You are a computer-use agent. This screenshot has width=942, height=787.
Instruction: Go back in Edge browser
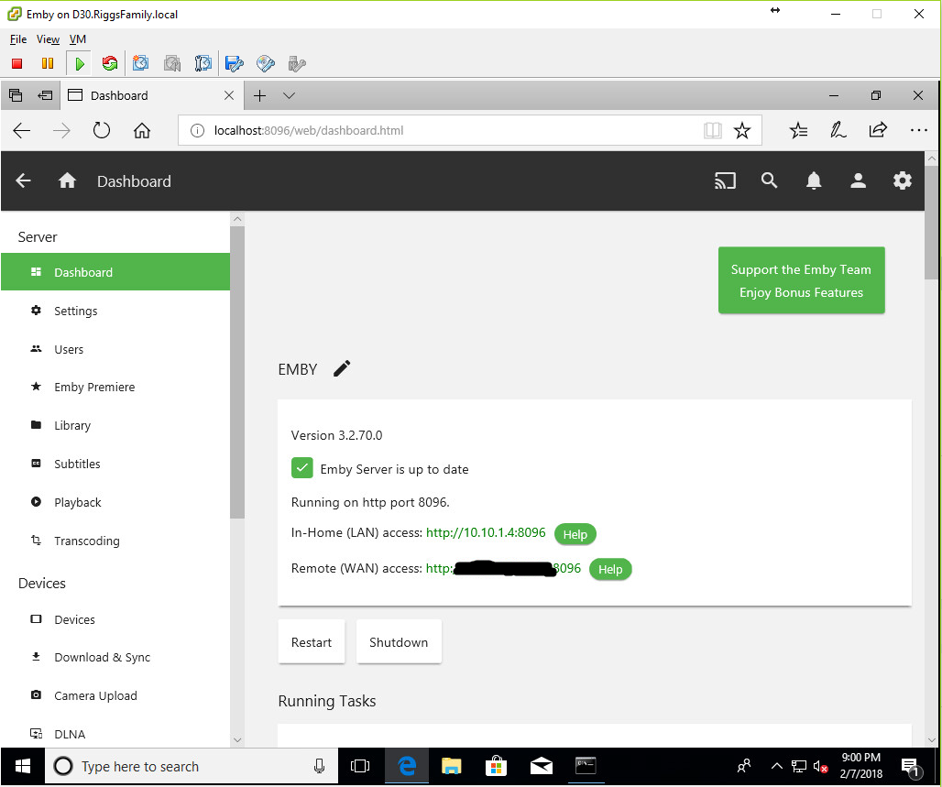tap(22, 130)
